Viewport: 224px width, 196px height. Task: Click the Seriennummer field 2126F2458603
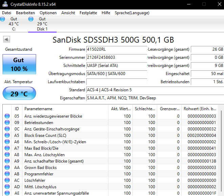[117, 57]
